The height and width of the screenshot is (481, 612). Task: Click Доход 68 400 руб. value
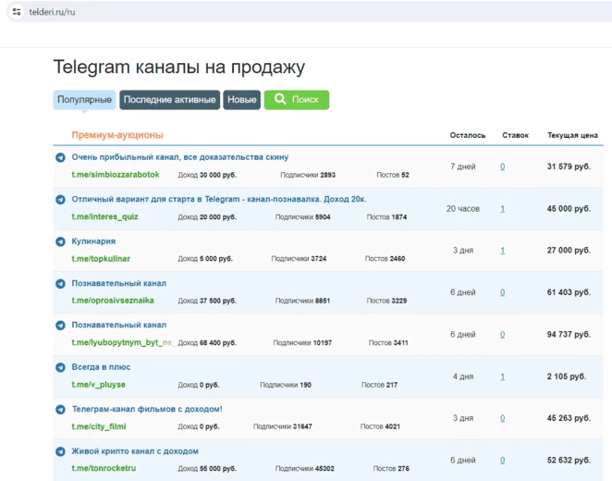pos(207,343)
